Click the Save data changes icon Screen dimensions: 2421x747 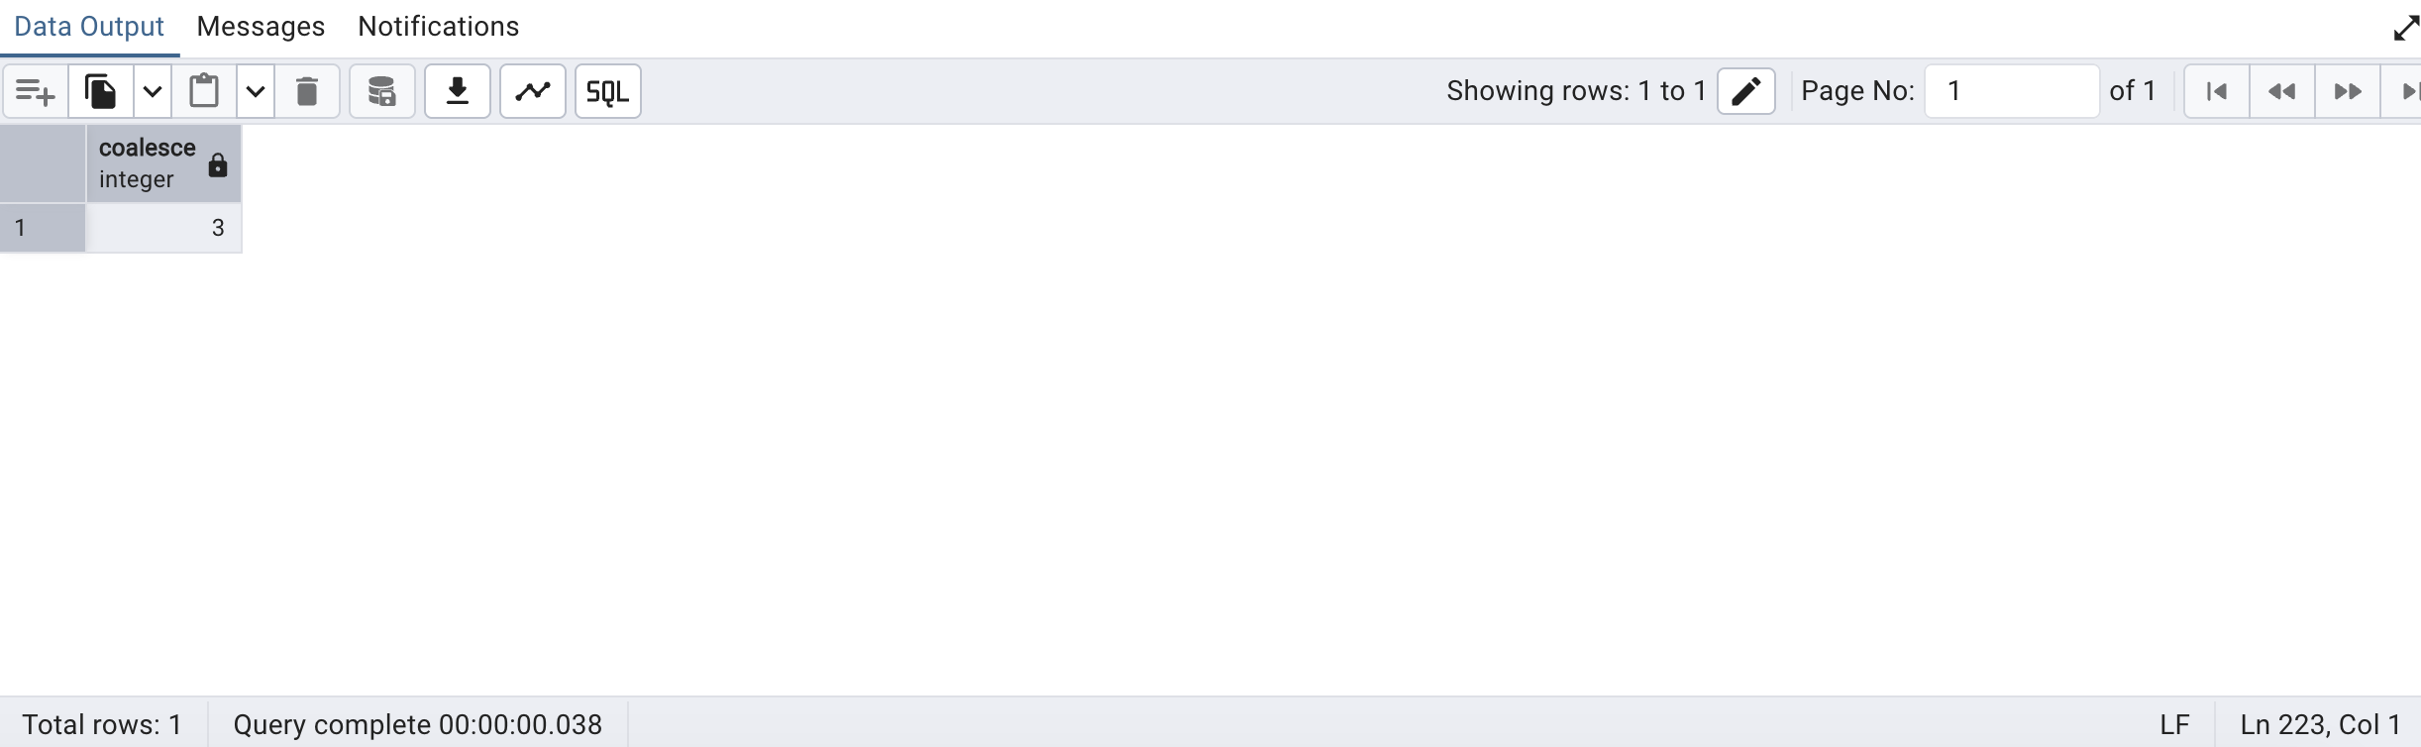(x=382, y=92)
